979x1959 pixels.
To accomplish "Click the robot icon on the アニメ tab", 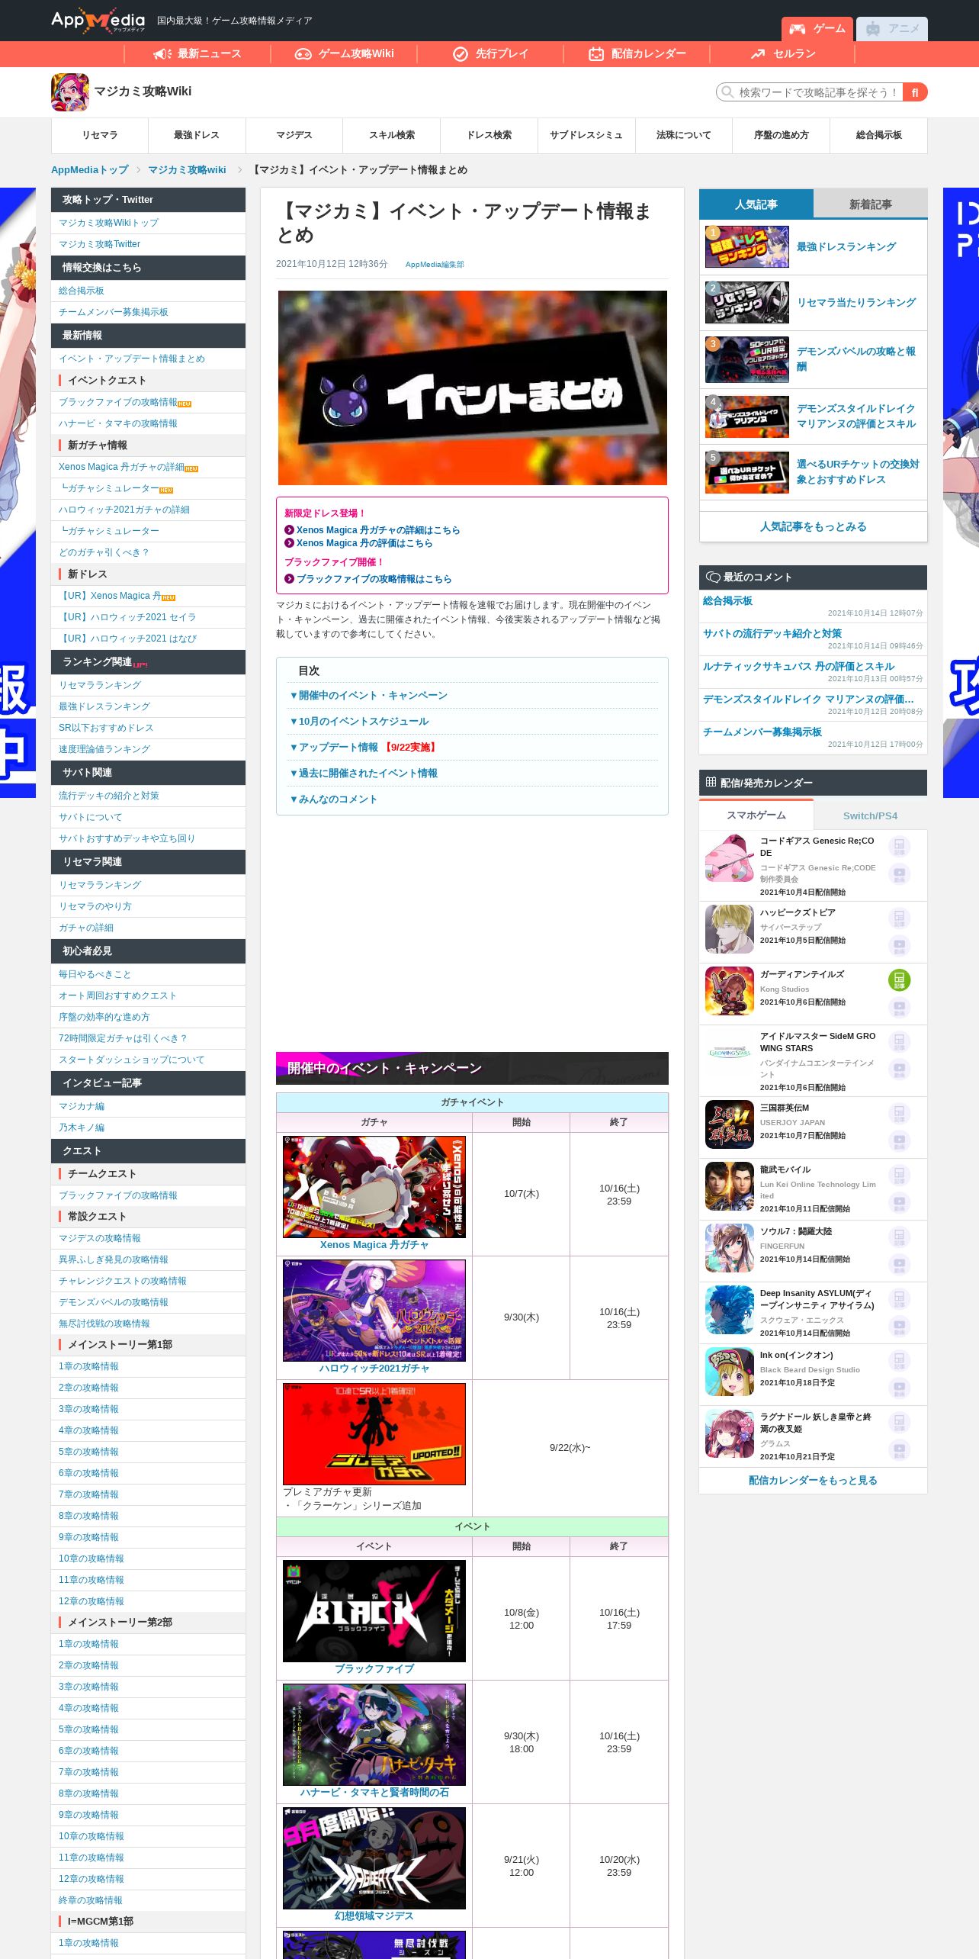I will click(872, 29).
